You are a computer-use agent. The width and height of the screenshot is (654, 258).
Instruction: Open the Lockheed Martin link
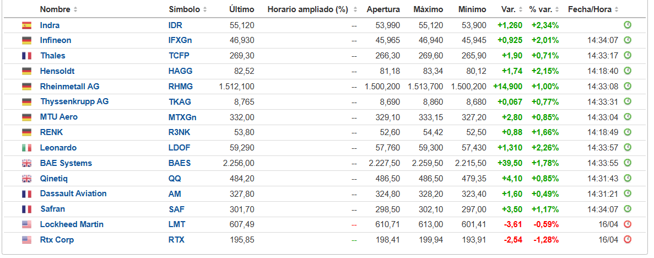72,224
